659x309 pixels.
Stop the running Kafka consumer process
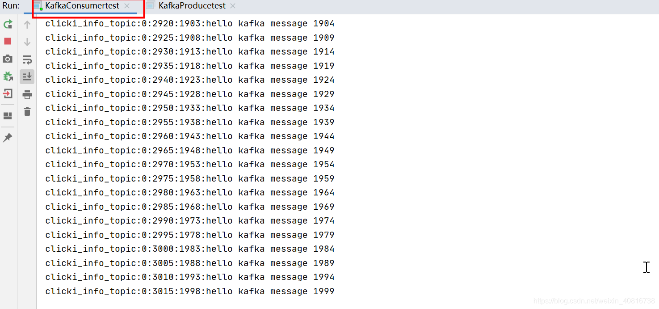pyautogui.click(x=7, y=41)
